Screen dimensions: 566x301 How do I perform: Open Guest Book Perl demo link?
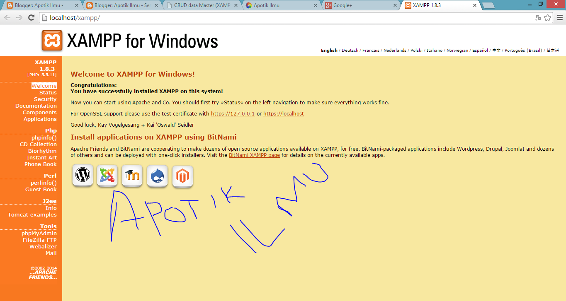[41, 189]
